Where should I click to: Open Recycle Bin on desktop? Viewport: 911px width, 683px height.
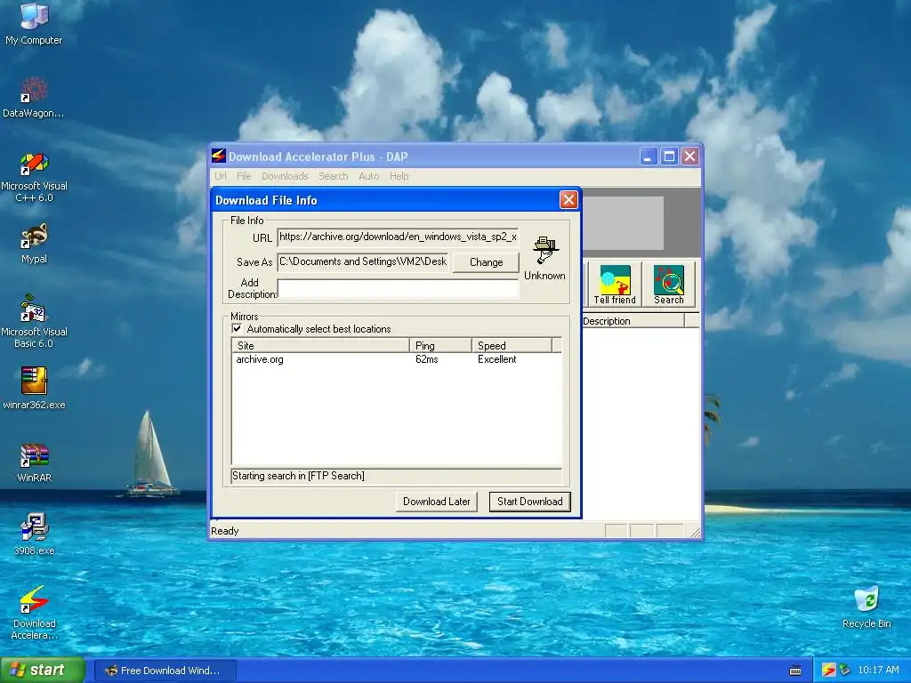867,607
